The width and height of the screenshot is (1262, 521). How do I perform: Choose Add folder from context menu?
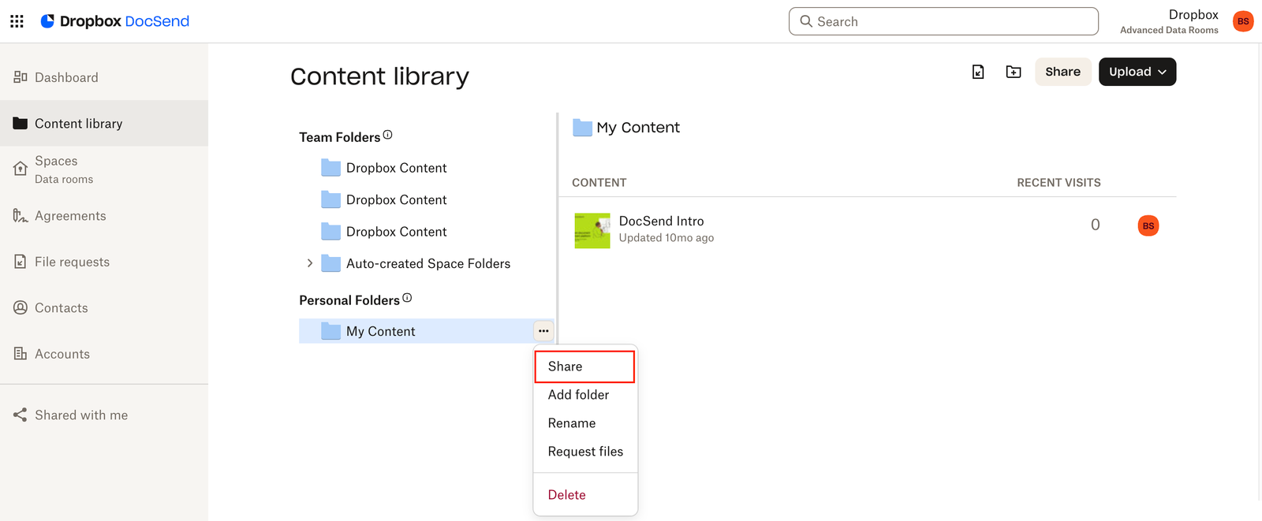(x=584, y=395)
